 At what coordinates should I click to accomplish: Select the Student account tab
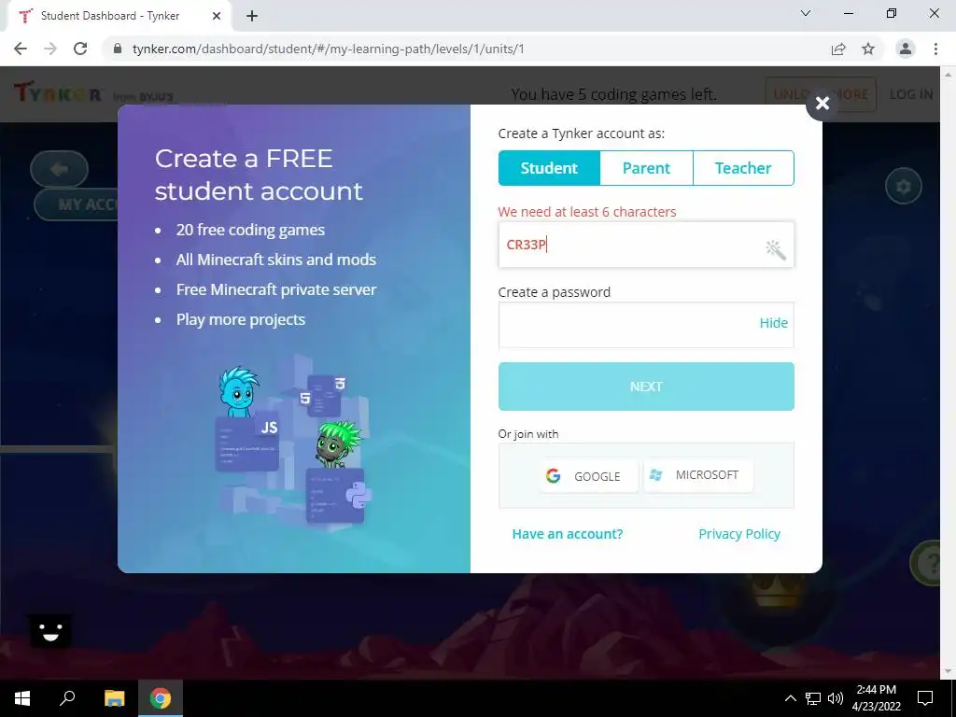click(549, 168)
